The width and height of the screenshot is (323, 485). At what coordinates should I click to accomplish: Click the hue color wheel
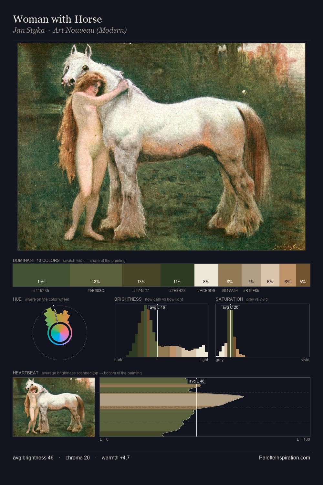coord(60,333)
